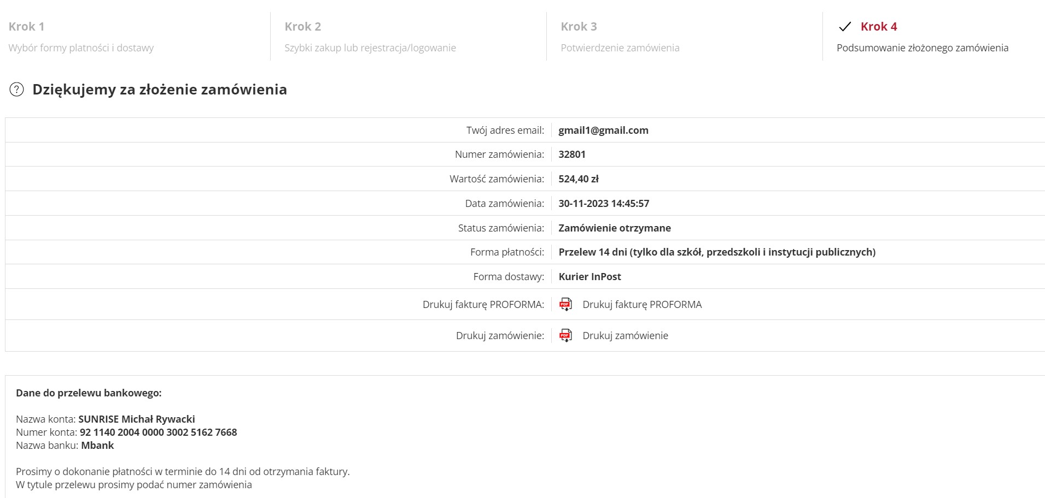The width and height of the screenshot is (1045, 498).
Task: Go to Krok 1 payment and delivery step
Action: click(26, 27)
